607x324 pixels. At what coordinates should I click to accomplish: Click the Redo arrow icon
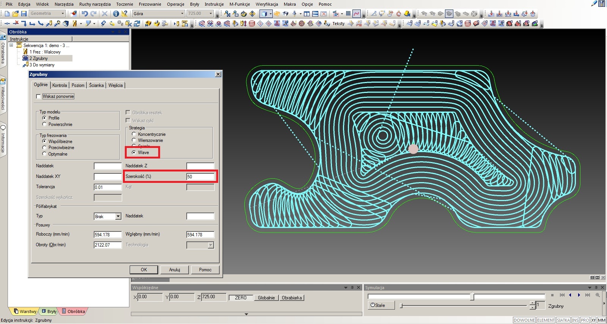click(93, 14)
